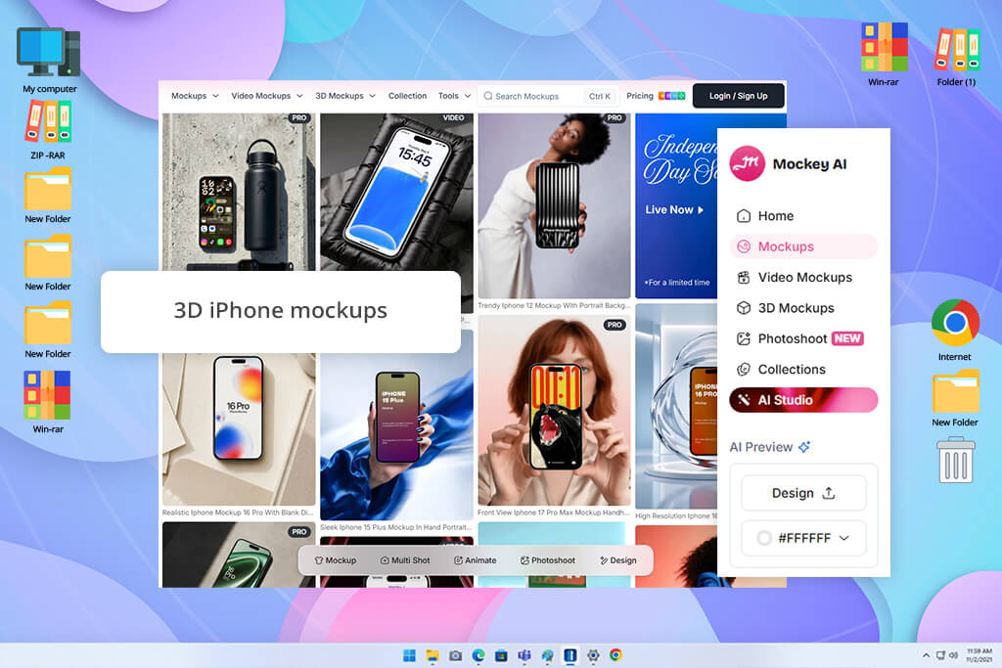The width and height of the screenshot is (1002, 668).
Task: Open the Recycle Bin on desktop
Action: (955, 460)
